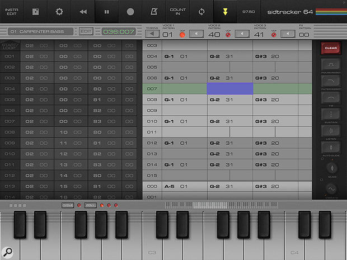This screenshot has width=347, height=260.
Task: Insert a Pulse Reset command
Action: (331, 64)
